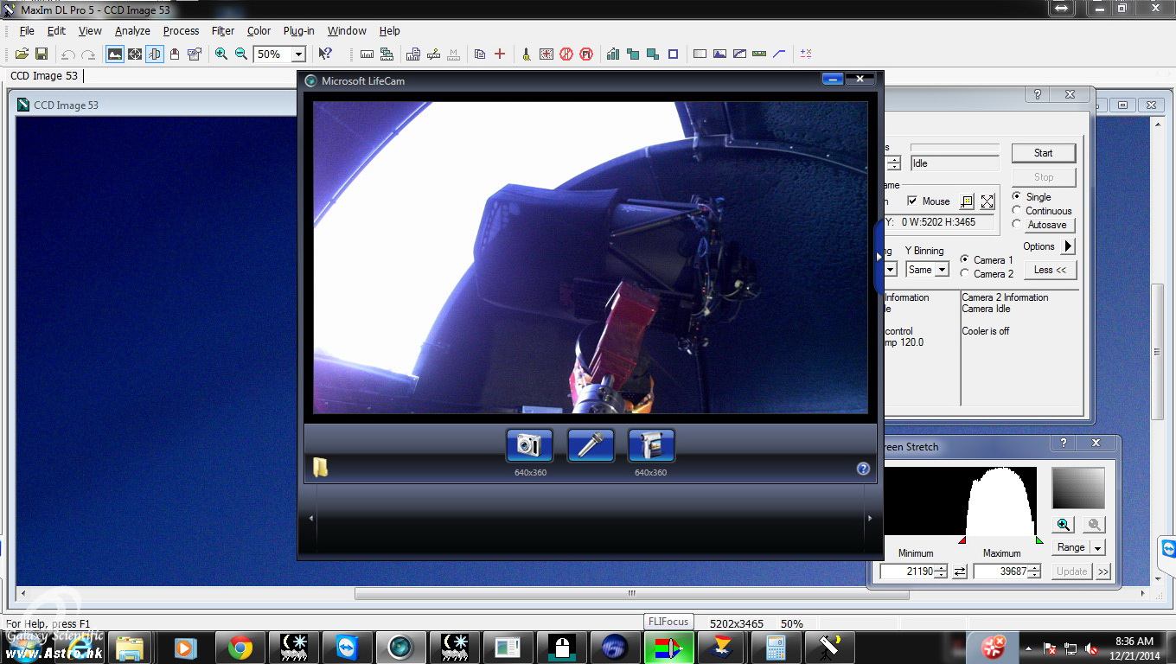
Task: Open LifeCam audio settings icon
Action: pyautogui.click(x=591, y=445)
